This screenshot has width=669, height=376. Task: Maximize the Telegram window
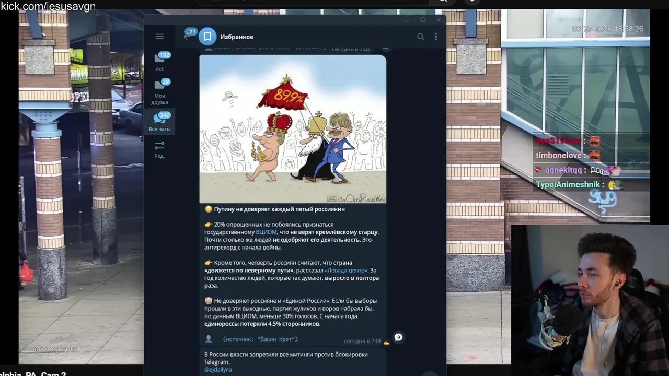423,20
